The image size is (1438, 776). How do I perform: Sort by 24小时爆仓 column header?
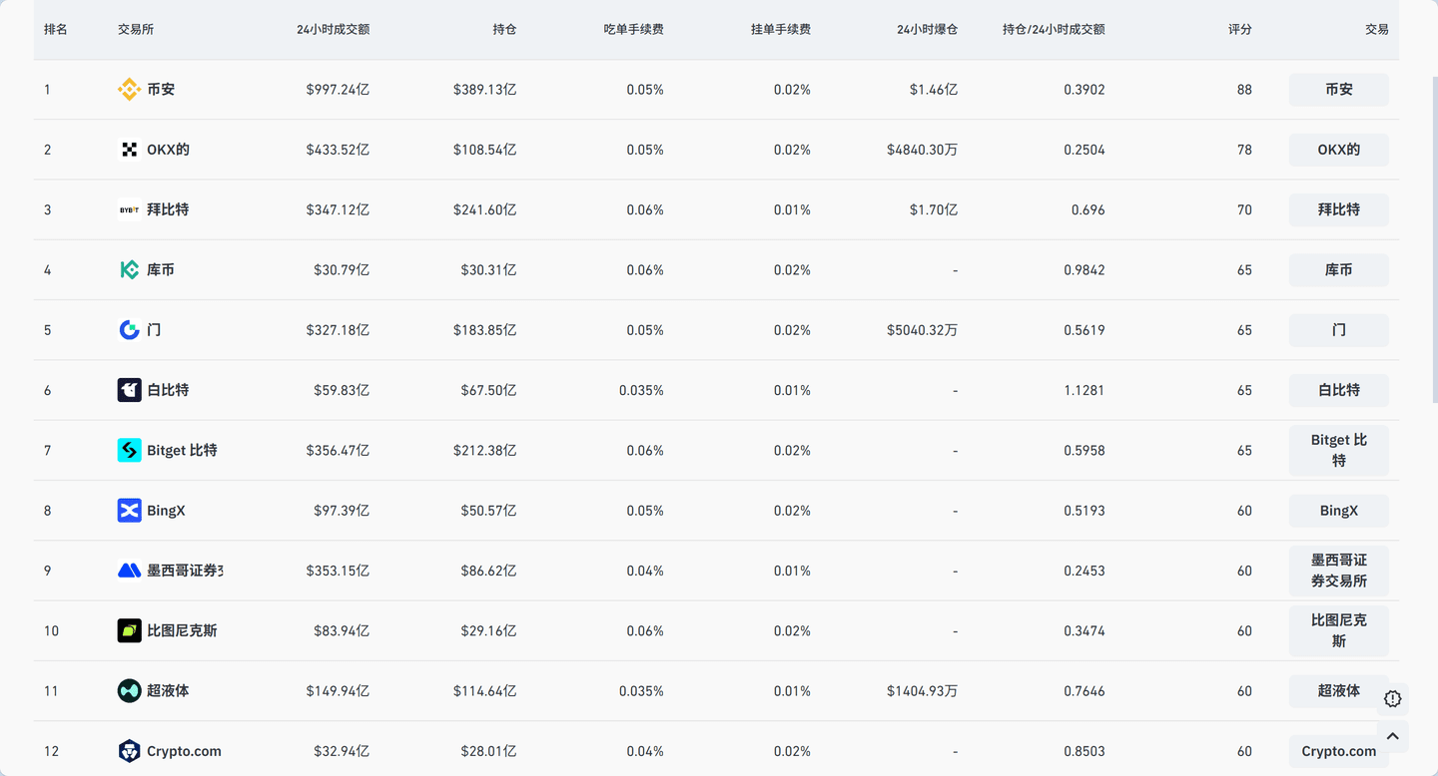click(927, 30)
